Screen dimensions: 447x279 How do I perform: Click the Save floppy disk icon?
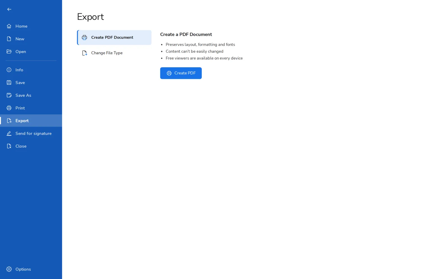tap(9, 83)
